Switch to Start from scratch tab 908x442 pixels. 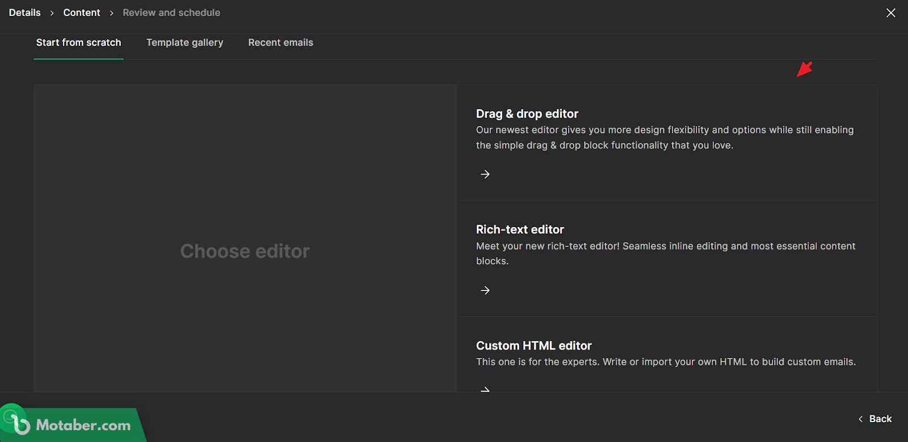pos(79,43)
